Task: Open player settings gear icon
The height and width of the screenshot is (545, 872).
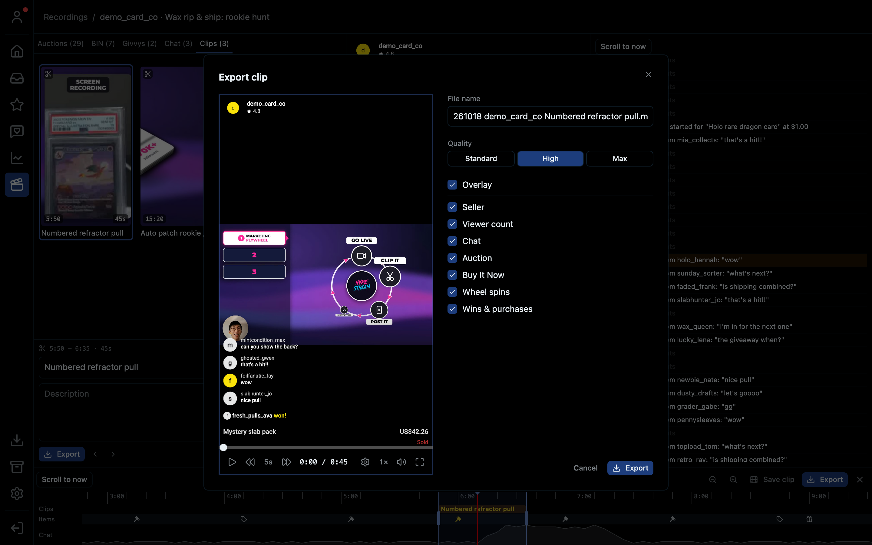Action: click(x=365, y=462)
